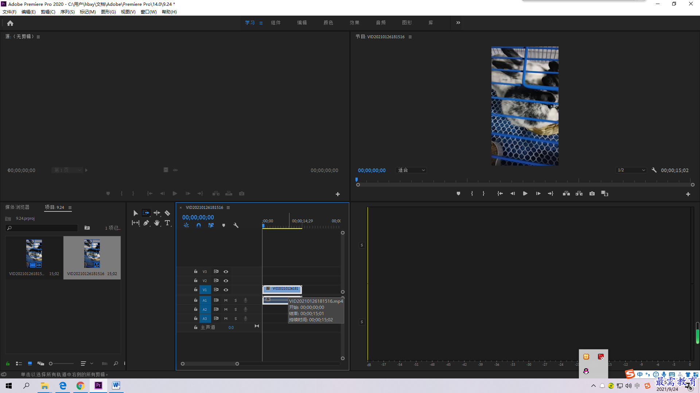Image resolution: width=700 pixels, height=393 pixels.
Task: Open the 1/2 playback resolution dropdown
Action: [x=631, y=170]
